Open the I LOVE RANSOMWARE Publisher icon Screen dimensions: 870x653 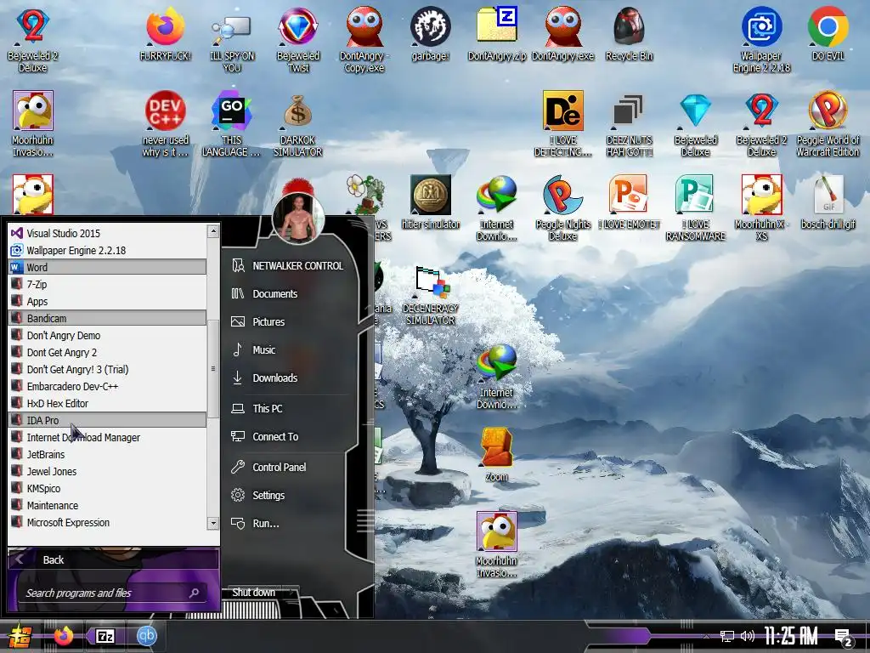point(695,208)
